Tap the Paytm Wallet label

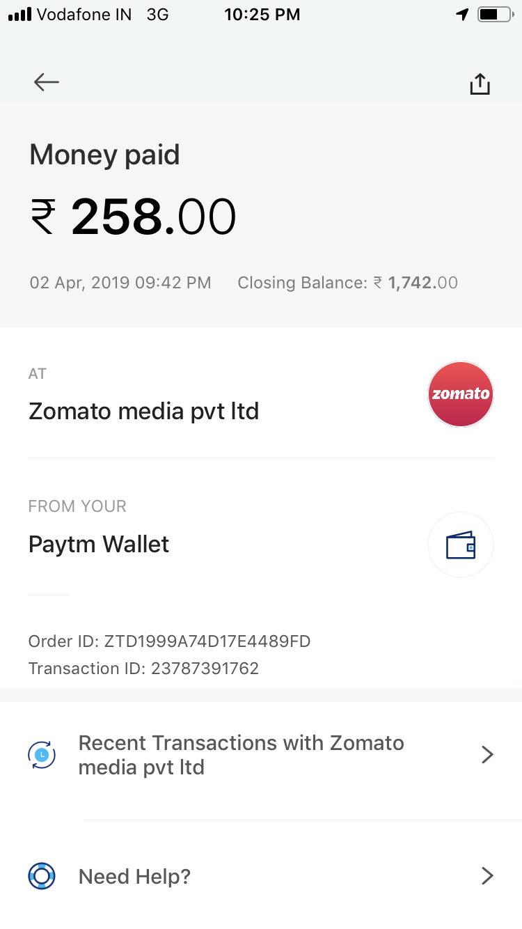pos(99,545)
